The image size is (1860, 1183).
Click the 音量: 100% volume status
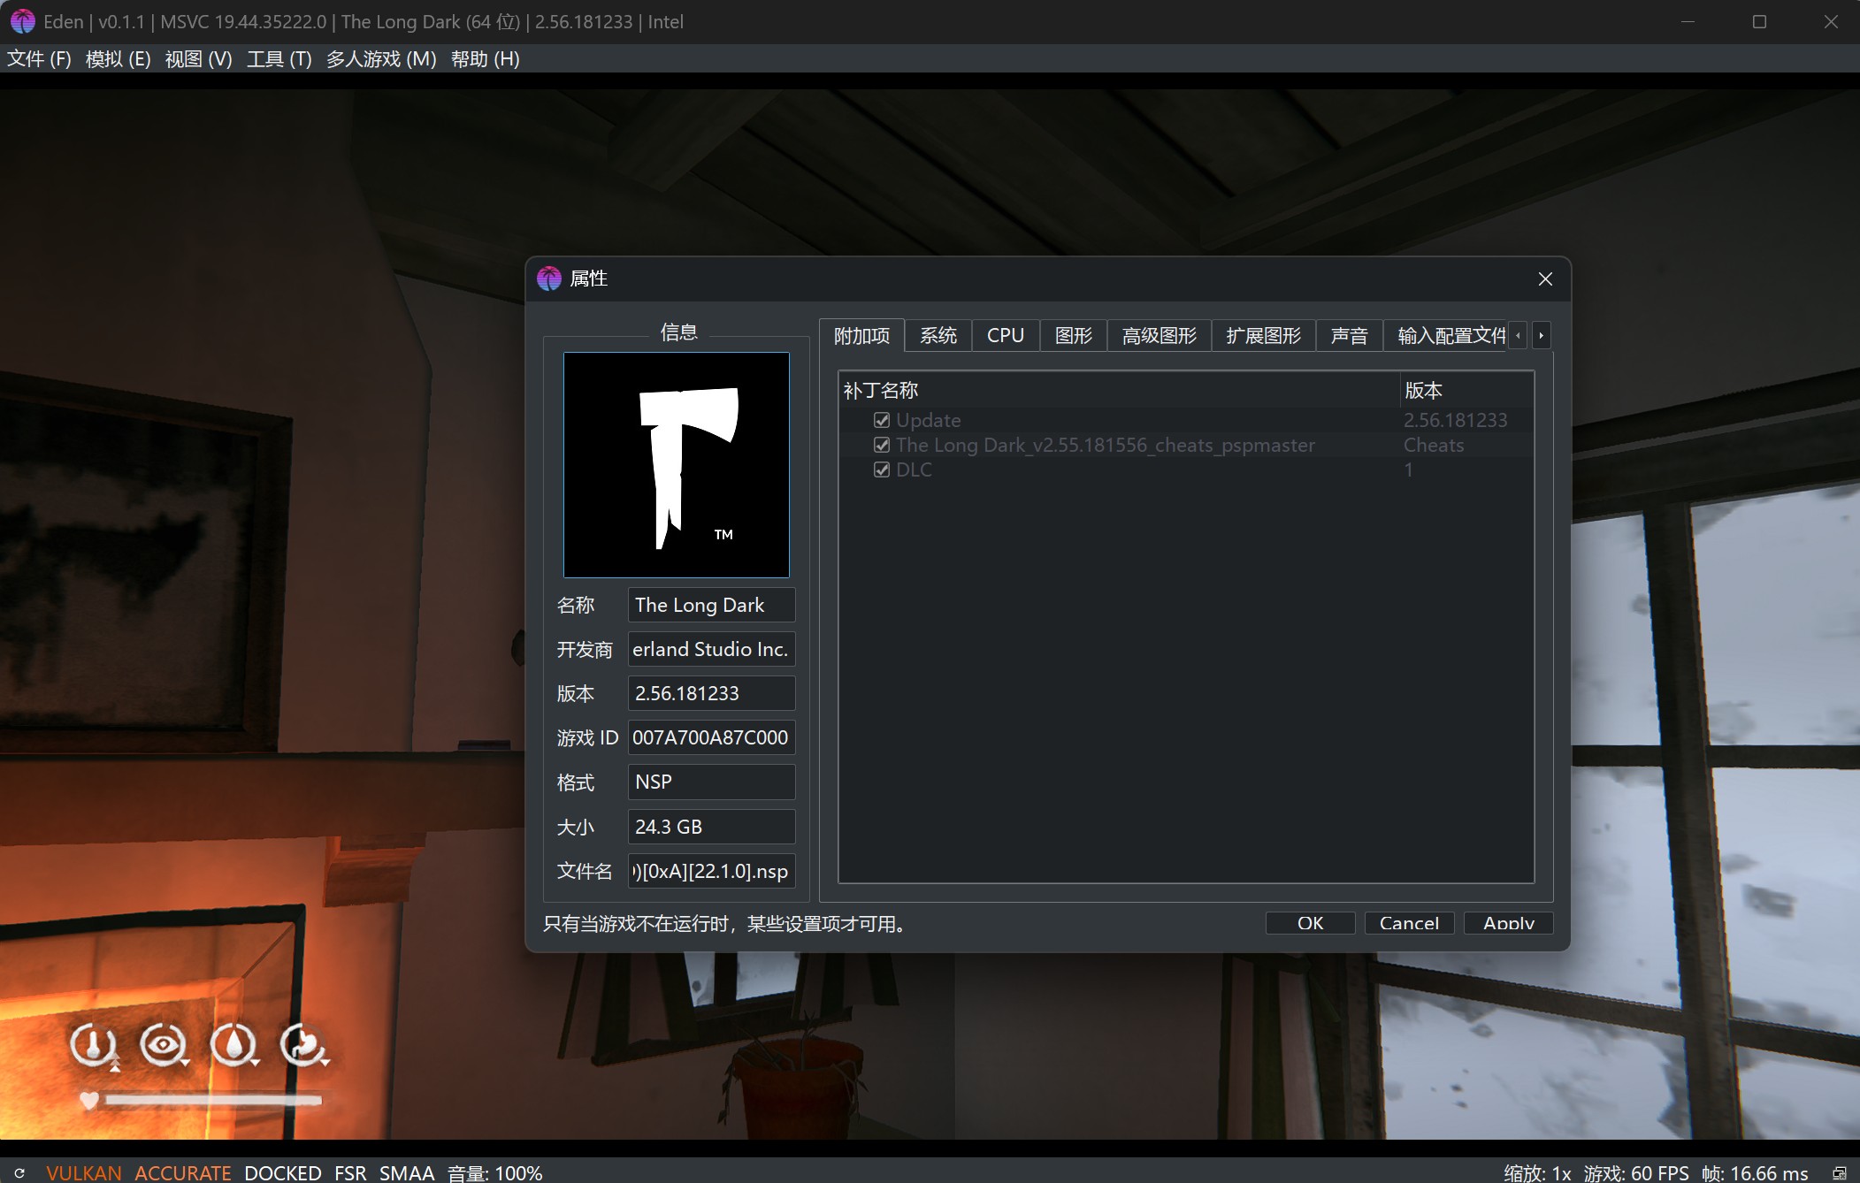[x=494, y=1172]
